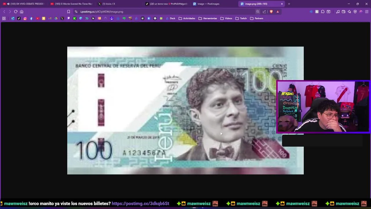Expand the Videos bookmark folder

pos(226,18)
